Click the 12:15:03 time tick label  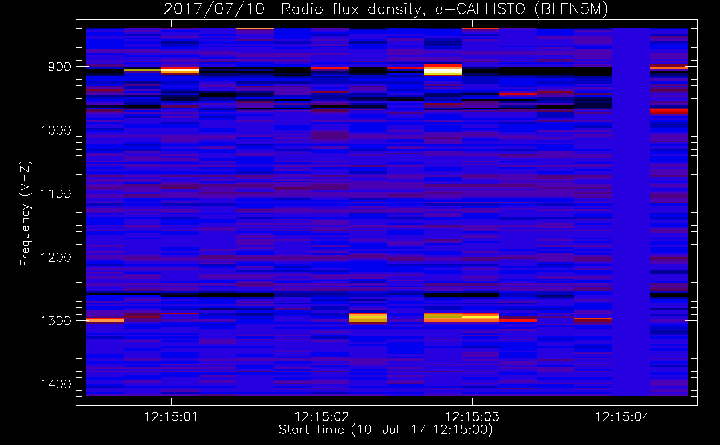(x=472, y=417)
